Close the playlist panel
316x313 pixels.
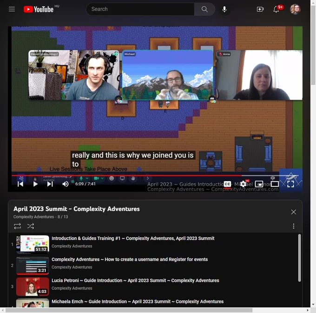pyautogui.click(x=293, y=212)
